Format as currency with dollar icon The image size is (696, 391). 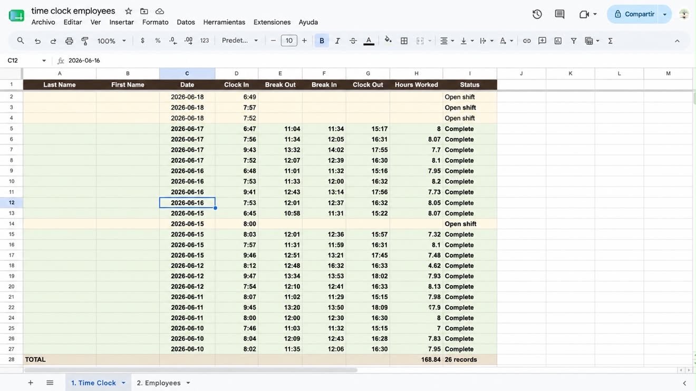[x=142, y=41]
